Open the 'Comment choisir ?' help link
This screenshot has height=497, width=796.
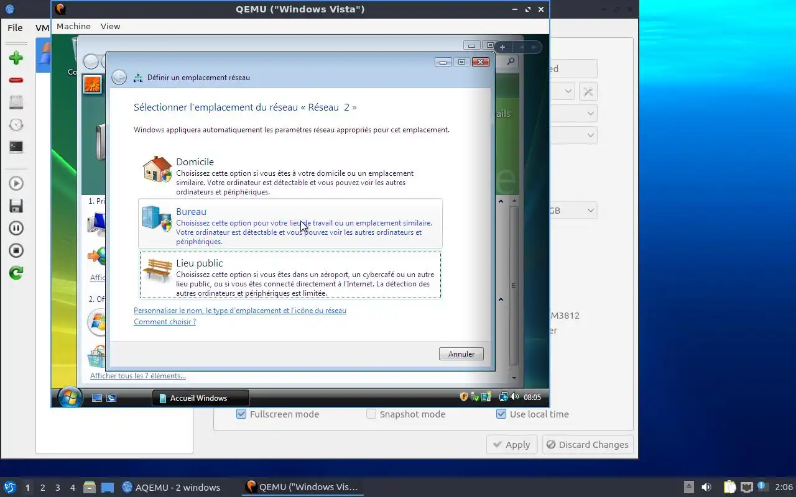click(x=165, y=322)
